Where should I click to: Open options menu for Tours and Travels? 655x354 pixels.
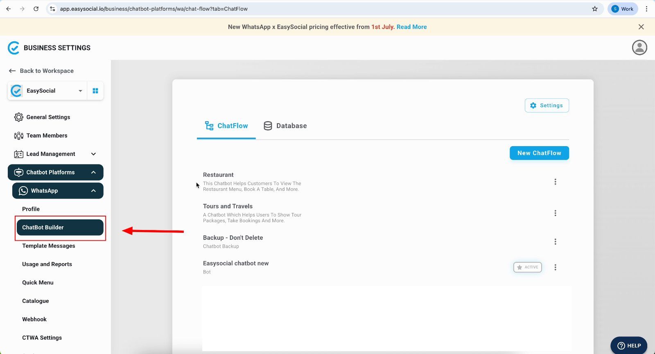[555, 213]
